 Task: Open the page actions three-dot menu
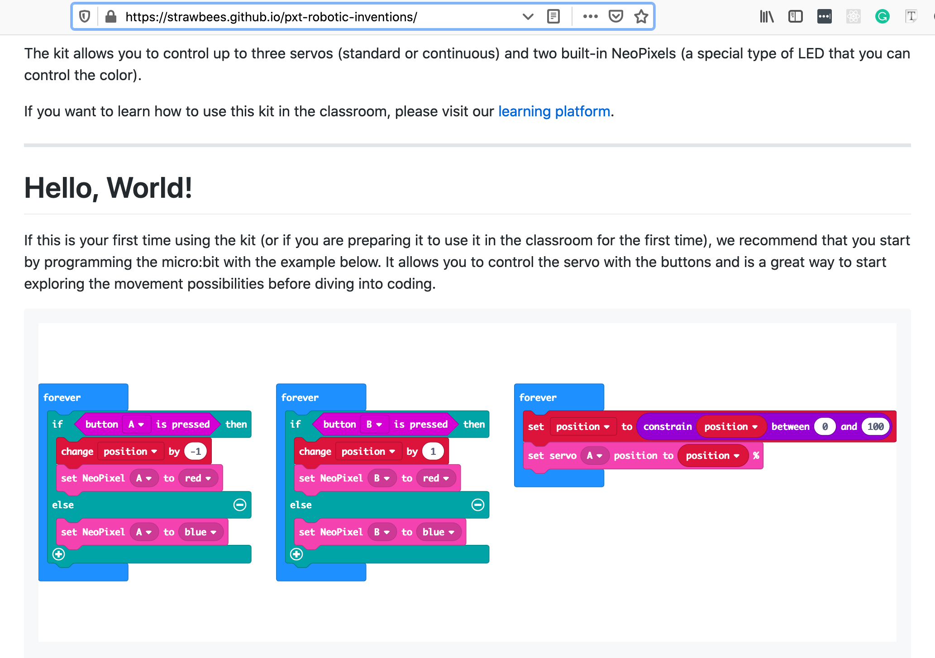coord(590,16)
